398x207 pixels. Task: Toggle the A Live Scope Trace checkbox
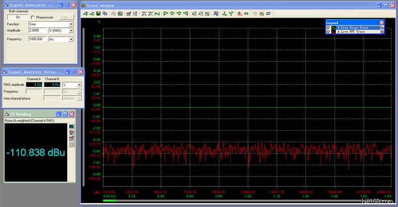point(328,28)
